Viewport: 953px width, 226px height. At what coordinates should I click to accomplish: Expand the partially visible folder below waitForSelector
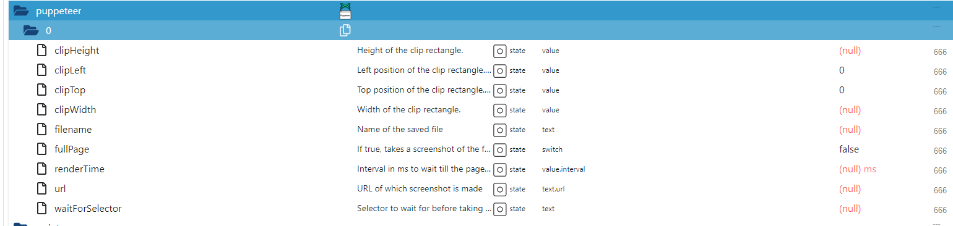(22, 224)
